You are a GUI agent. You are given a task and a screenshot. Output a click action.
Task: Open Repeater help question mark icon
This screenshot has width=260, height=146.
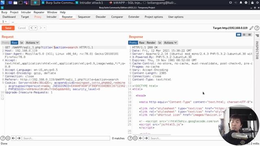click(x=257, y=28)
